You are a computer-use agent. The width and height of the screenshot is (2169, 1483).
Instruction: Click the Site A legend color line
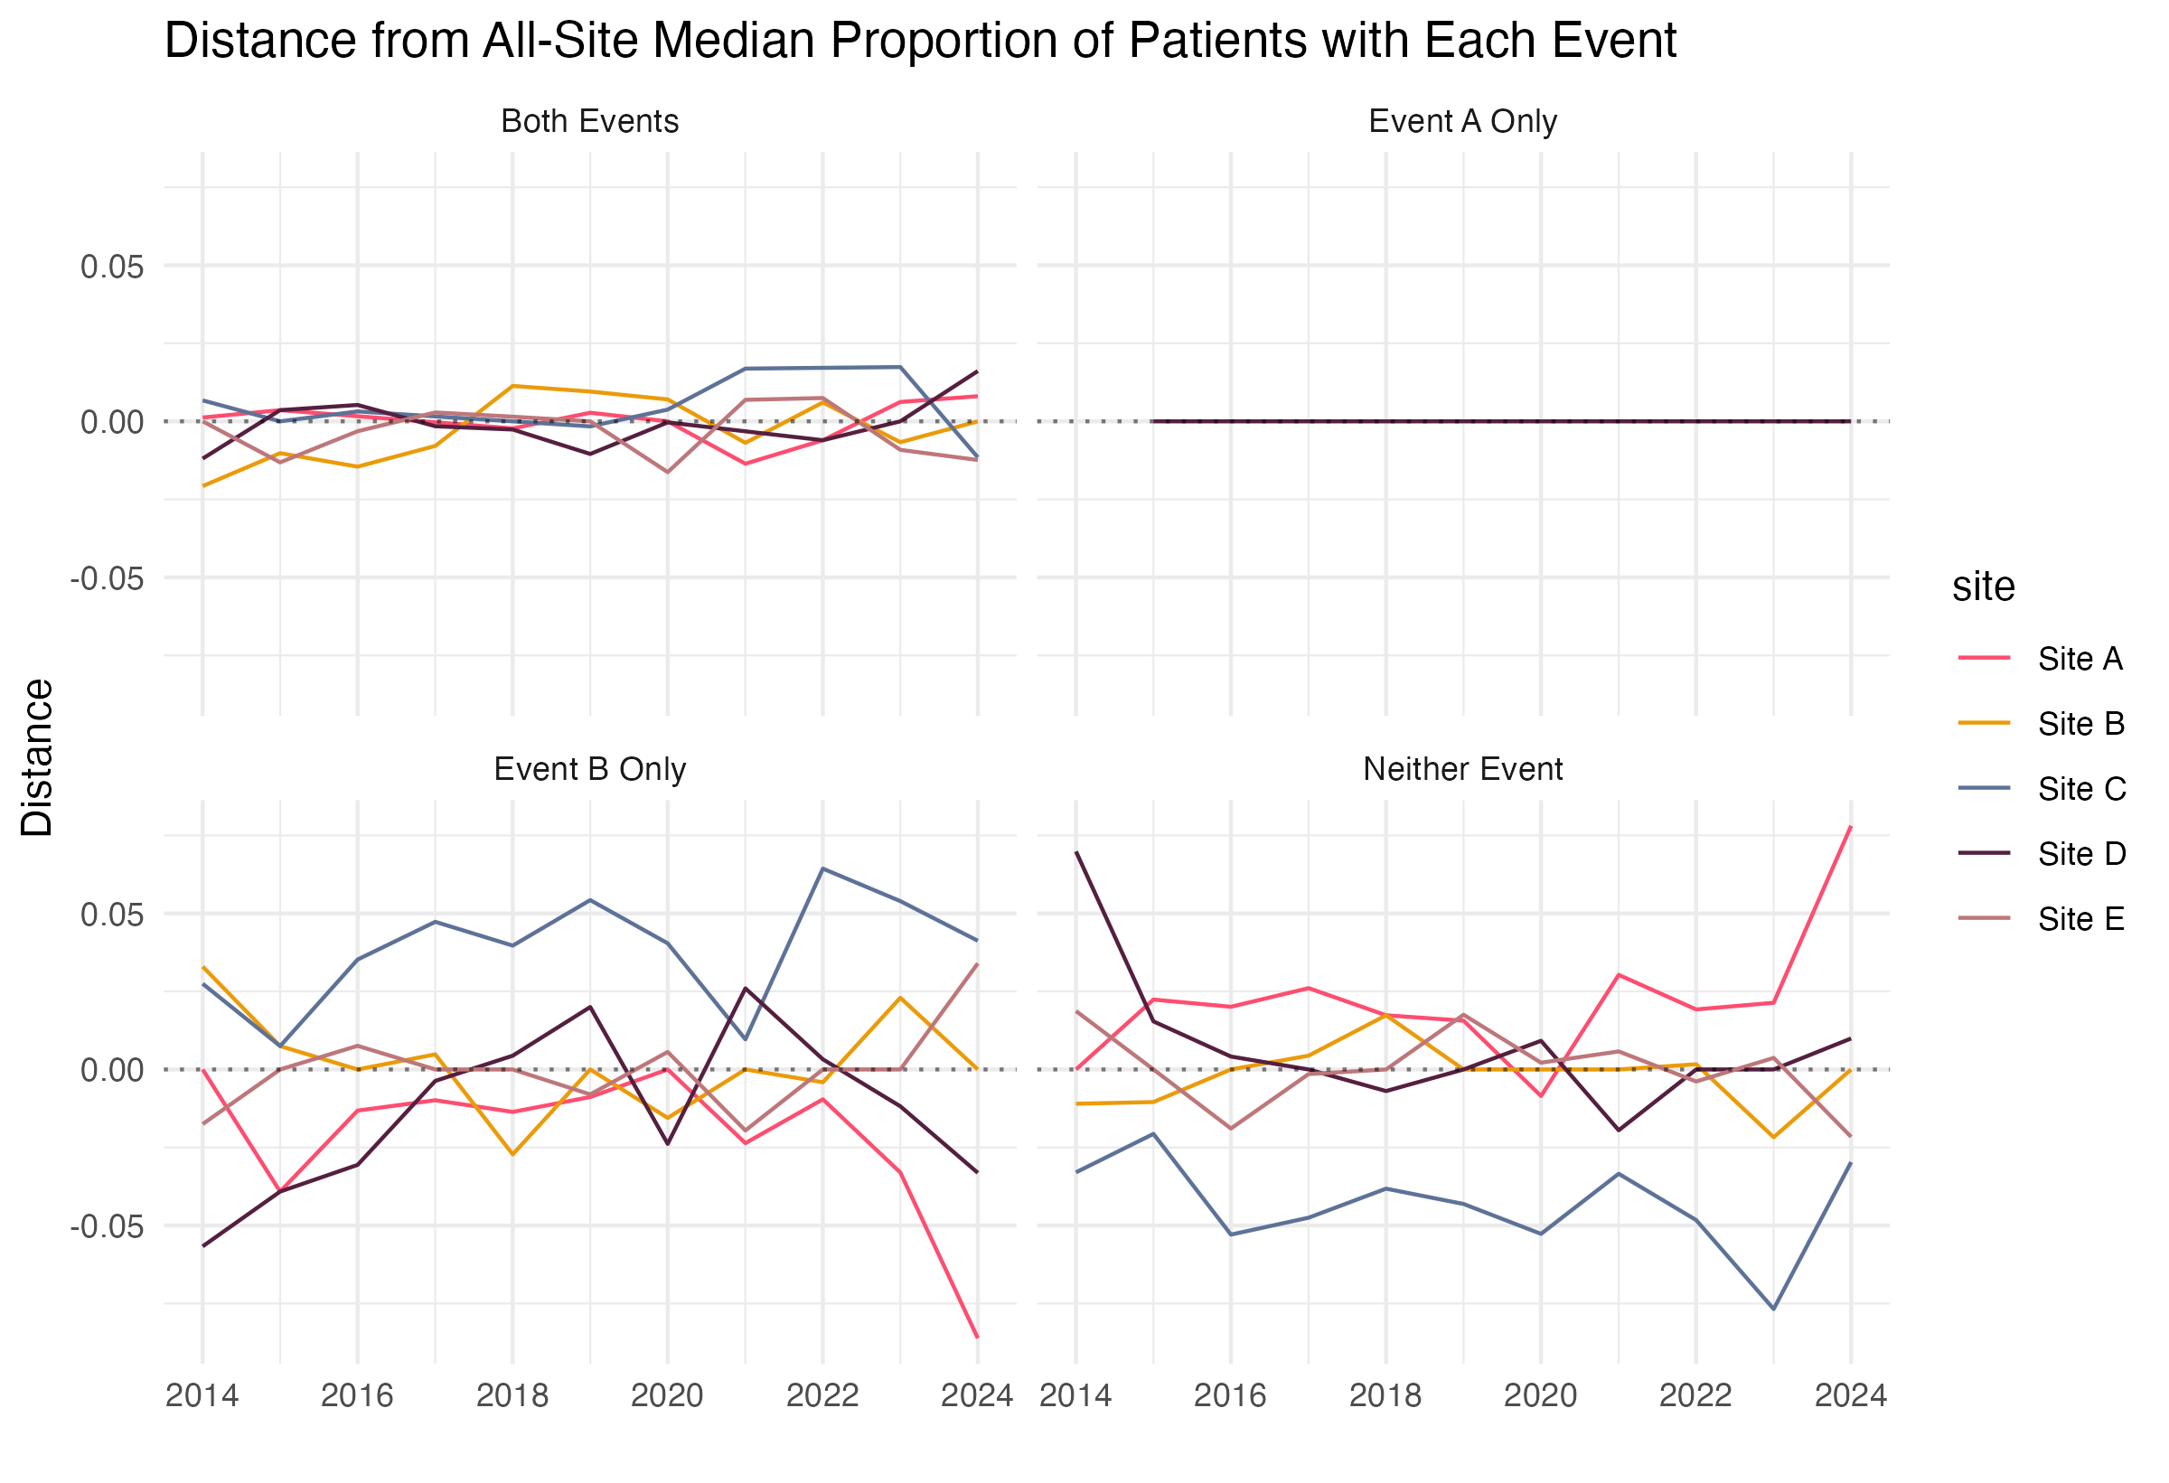point(1983,659)
